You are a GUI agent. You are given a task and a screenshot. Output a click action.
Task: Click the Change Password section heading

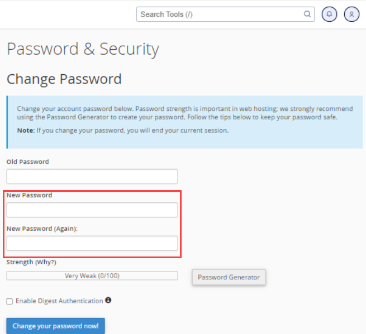[64, 79]
